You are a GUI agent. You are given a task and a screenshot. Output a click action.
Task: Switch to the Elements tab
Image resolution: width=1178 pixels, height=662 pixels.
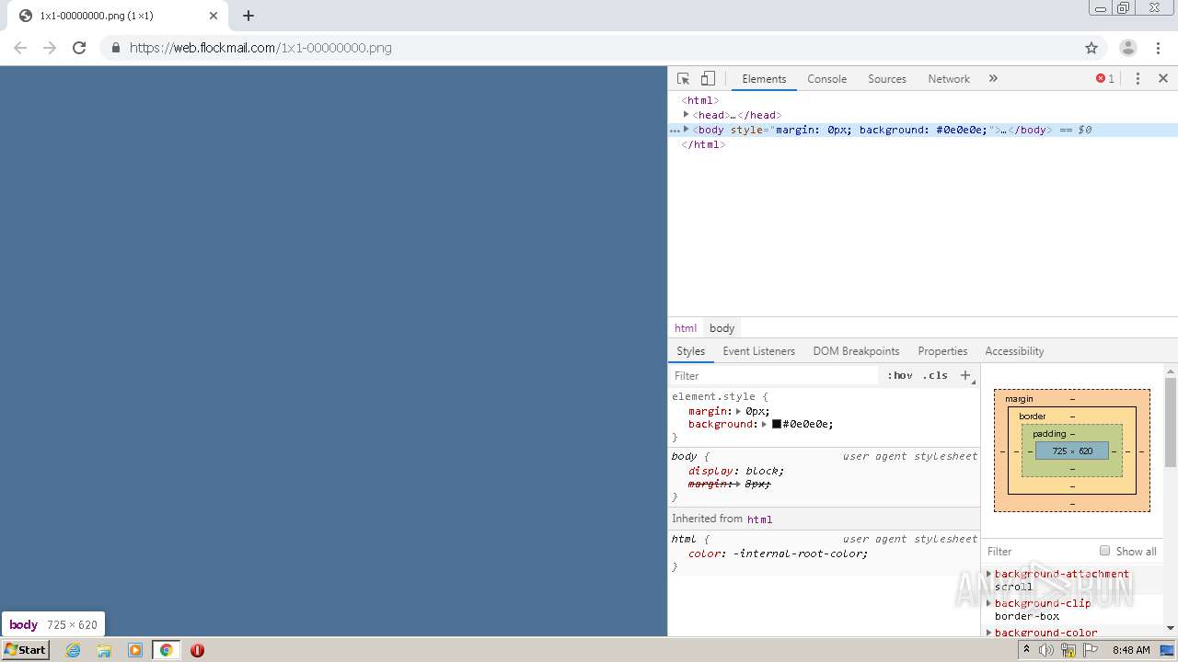click(764, 79)
